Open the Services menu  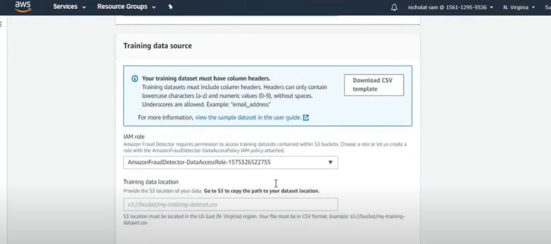click(x=70, y=7)
